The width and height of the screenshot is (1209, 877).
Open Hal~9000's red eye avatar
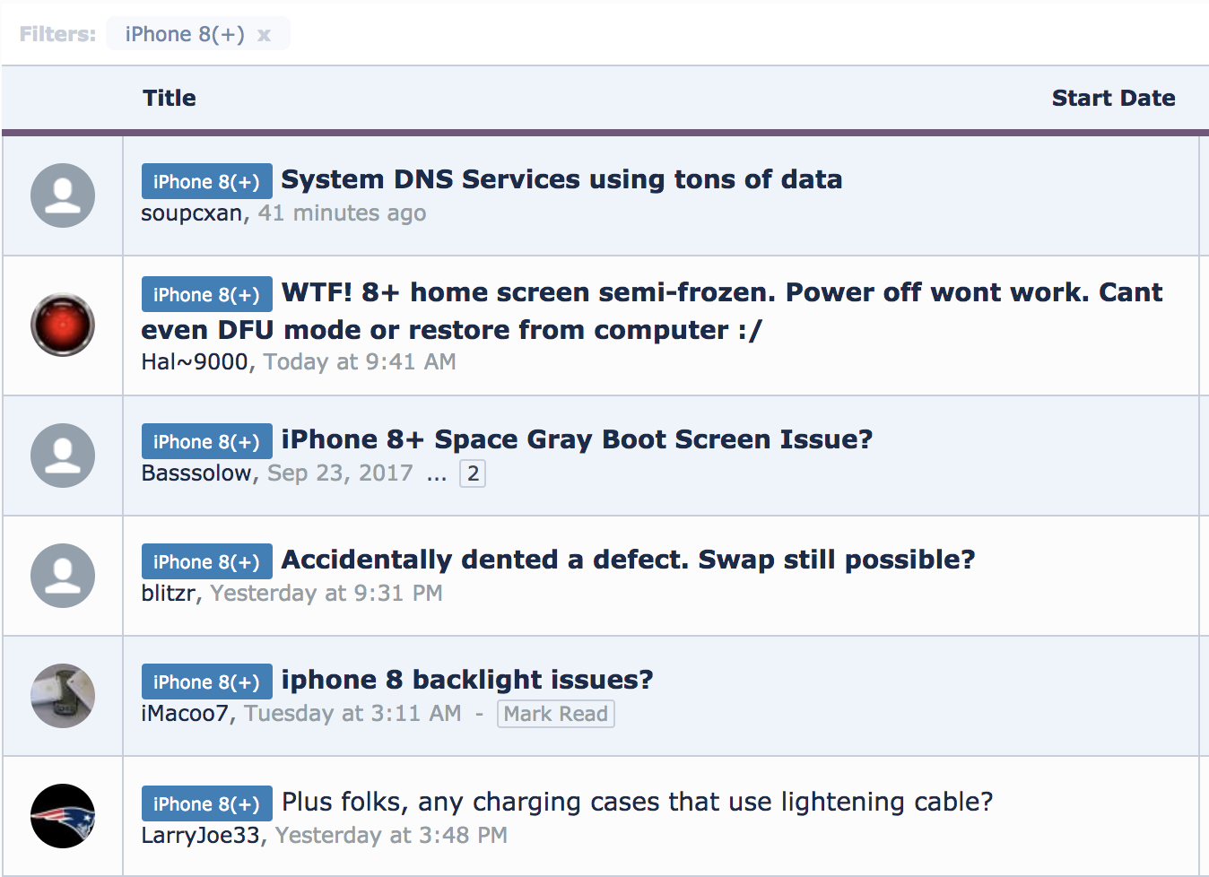(63, 325)
